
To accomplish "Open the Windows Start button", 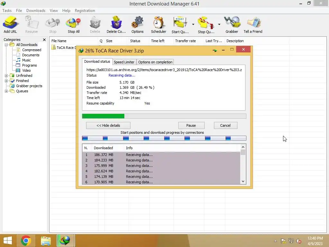I will tap(8, 241).
